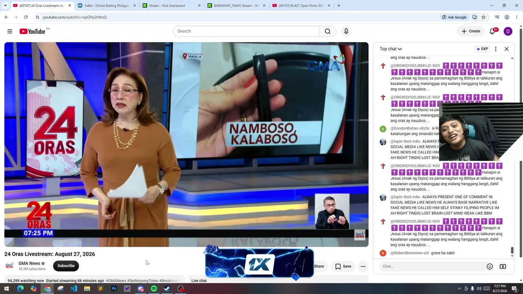Open Photoshop from the taskbar
Screen dimensions: 523x294
coord(114,289)
